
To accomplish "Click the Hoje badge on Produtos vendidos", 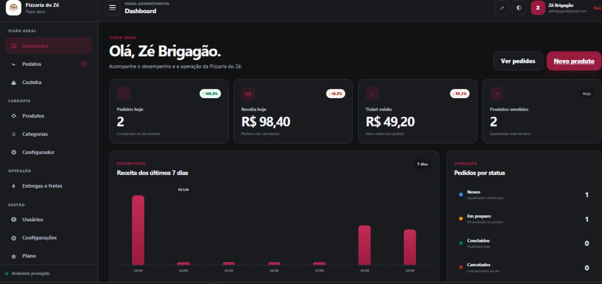I will pos(587,94).
